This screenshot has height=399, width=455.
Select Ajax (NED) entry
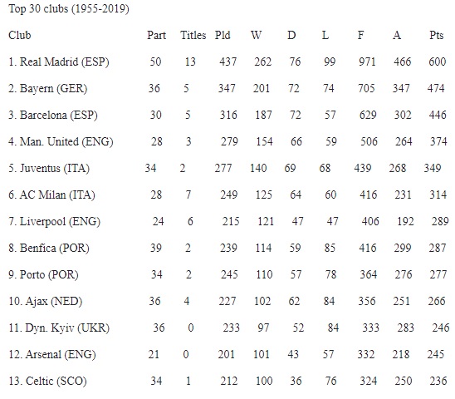pos(46,301)
